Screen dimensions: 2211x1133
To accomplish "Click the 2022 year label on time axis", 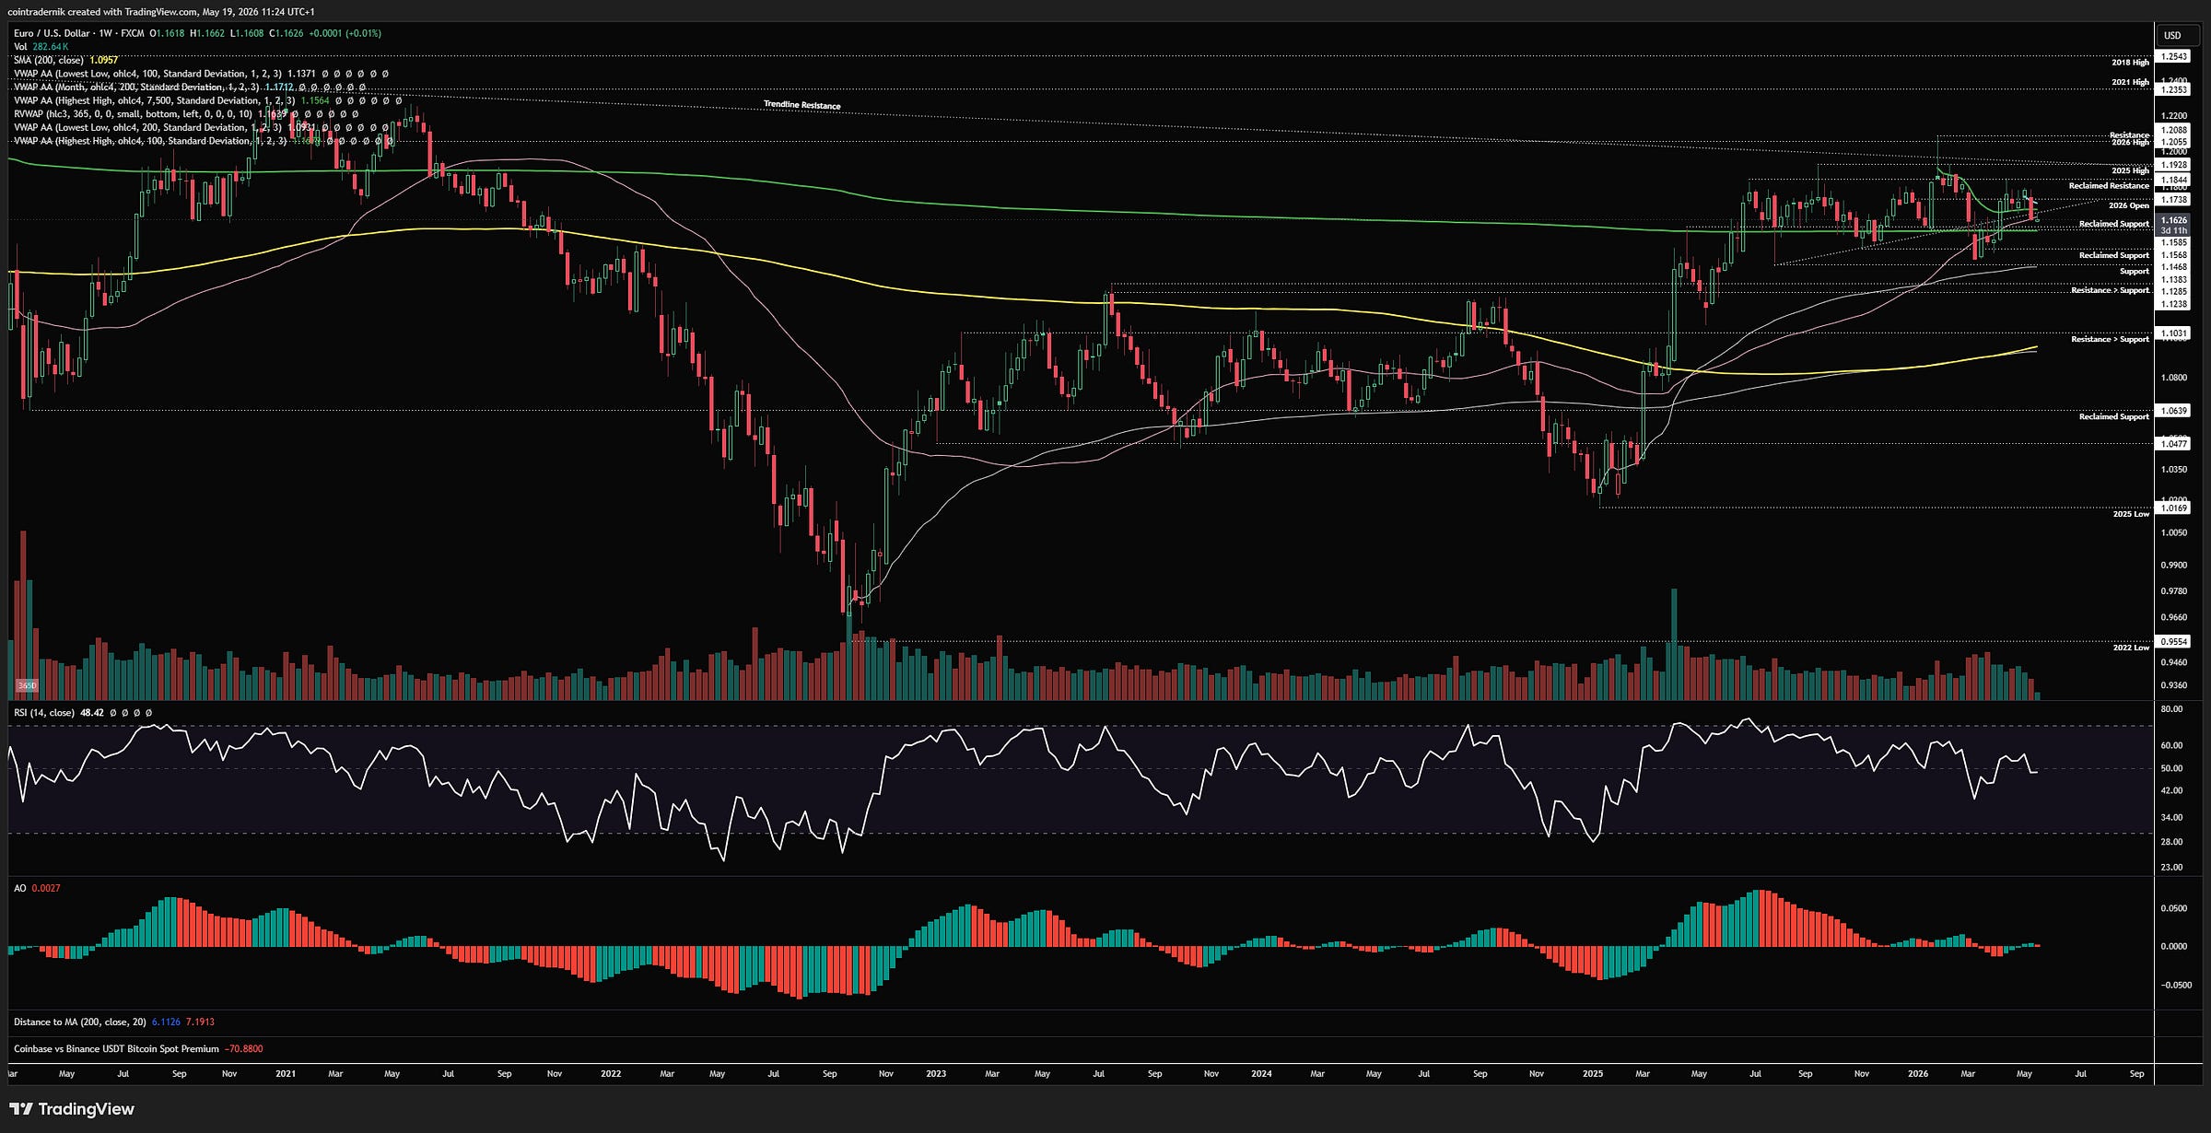I will pos(610,1073).
